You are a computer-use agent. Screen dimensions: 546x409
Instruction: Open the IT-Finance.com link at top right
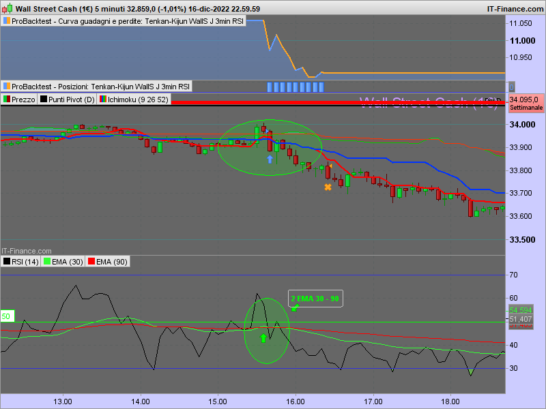click(x=515, y=9)
